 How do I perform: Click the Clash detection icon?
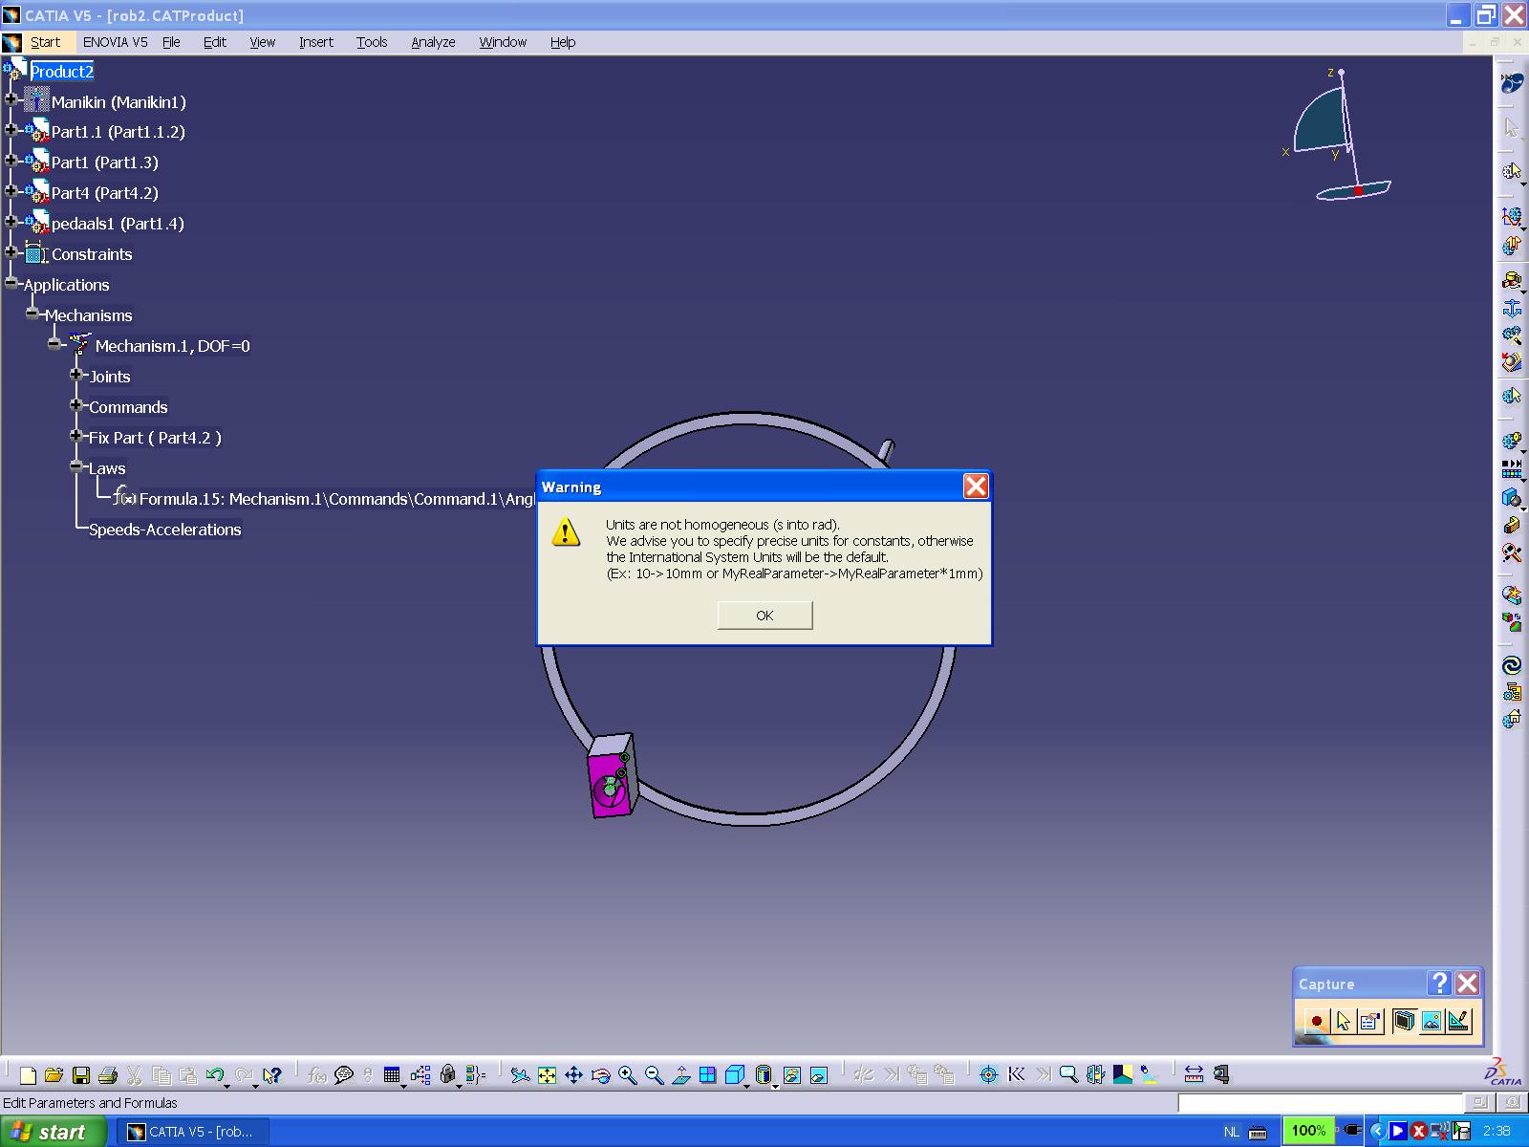[1511, 496]
